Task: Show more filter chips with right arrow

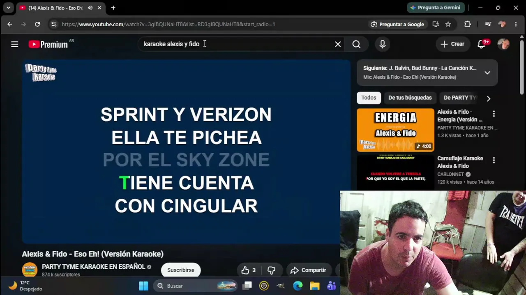Action: 489,98
